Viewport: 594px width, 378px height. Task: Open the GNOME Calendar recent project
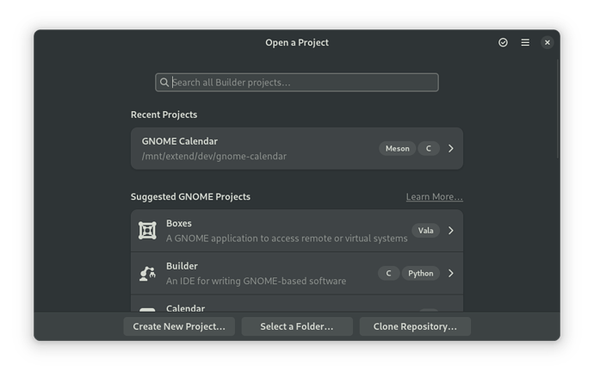coord(297,148)
